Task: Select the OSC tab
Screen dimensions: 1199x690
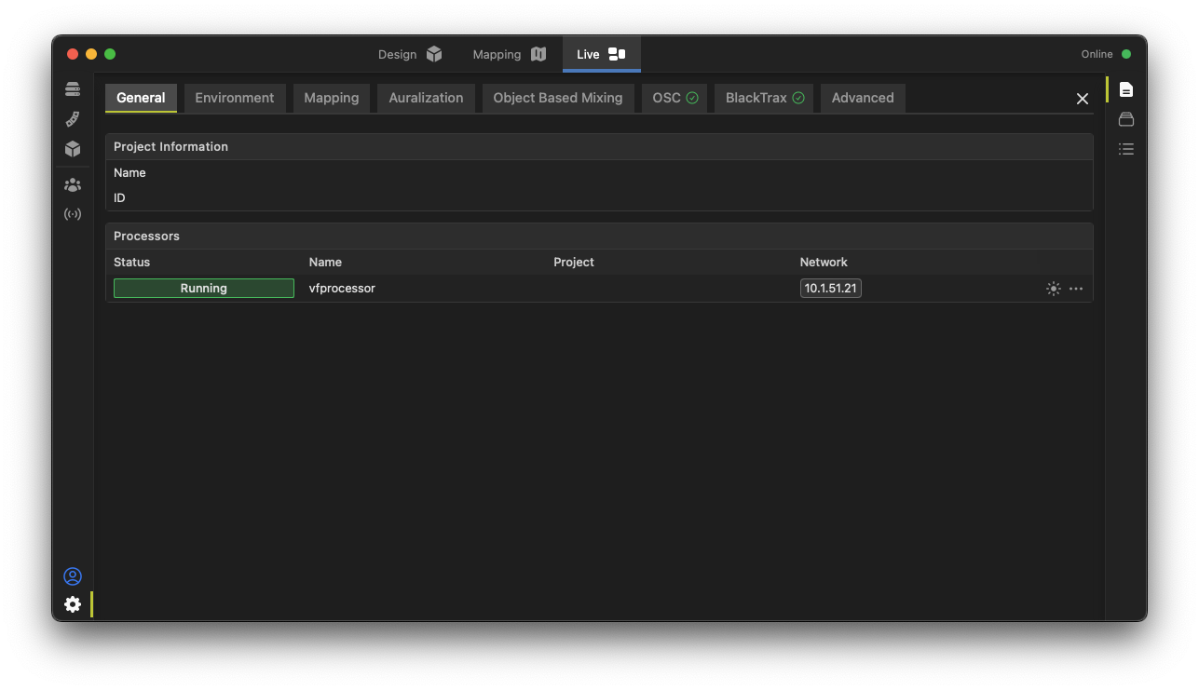Action: [x=674, y=98]
